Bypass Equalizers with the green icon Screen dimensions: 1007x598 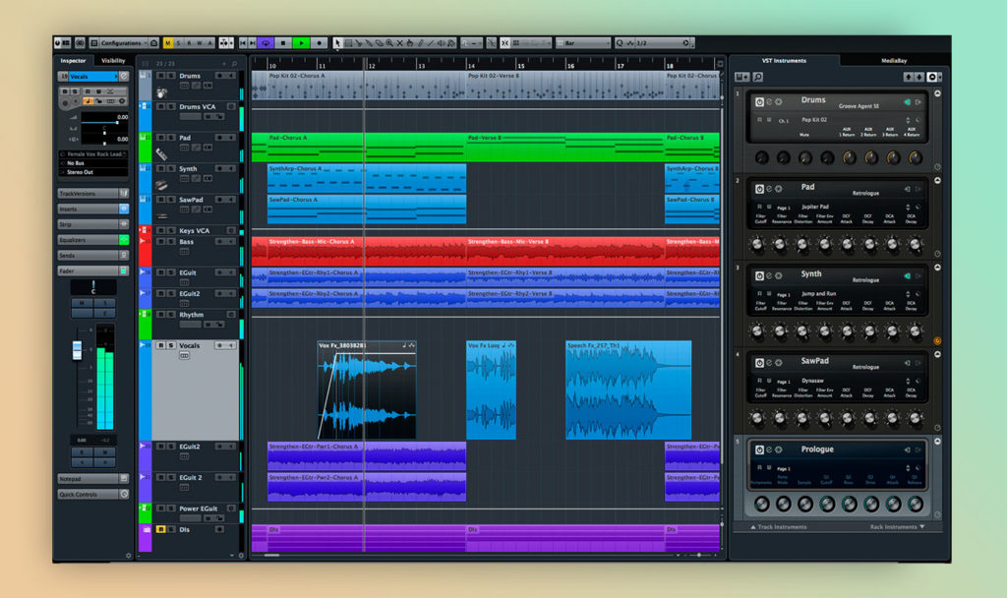pyautogui.click(x=124, y=240)
